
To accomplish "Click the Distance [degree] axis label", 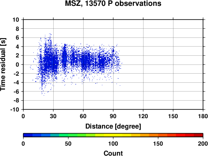I will click(113, 126).
